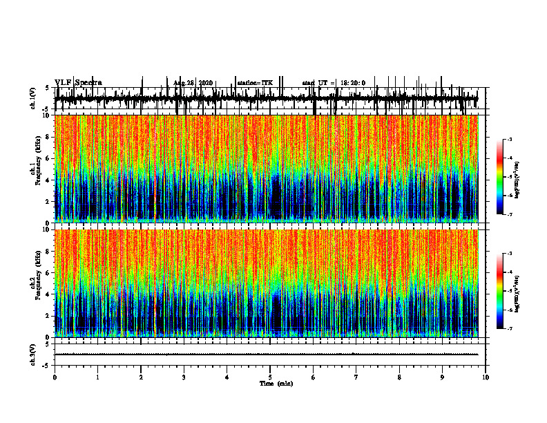Click the "5" volt tick of ch.3 panel

pyautogui.click(x=47, y=344)
